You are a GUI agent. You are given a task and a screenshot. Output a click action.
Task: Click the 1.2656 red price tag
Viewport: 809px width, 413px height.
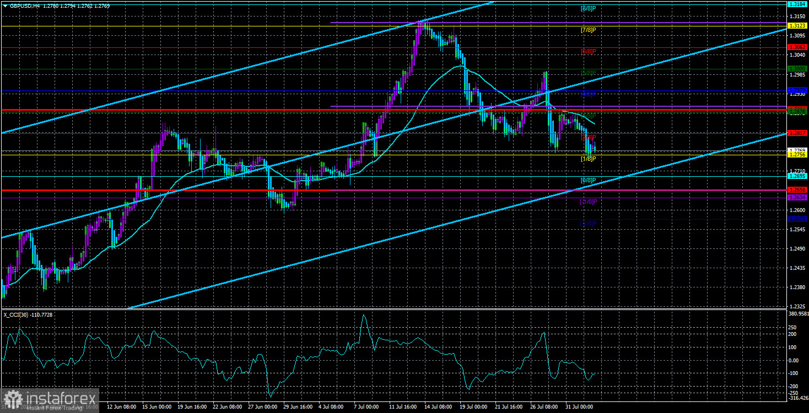point(797,190)
